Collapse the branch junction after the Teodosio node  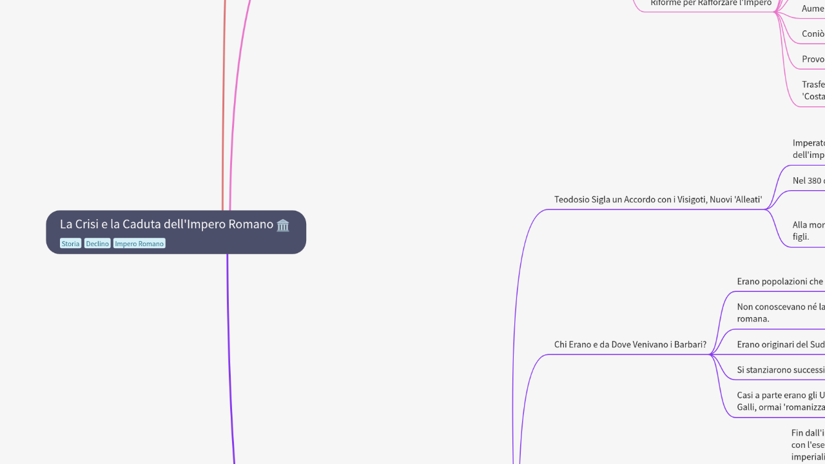point(766,209)
